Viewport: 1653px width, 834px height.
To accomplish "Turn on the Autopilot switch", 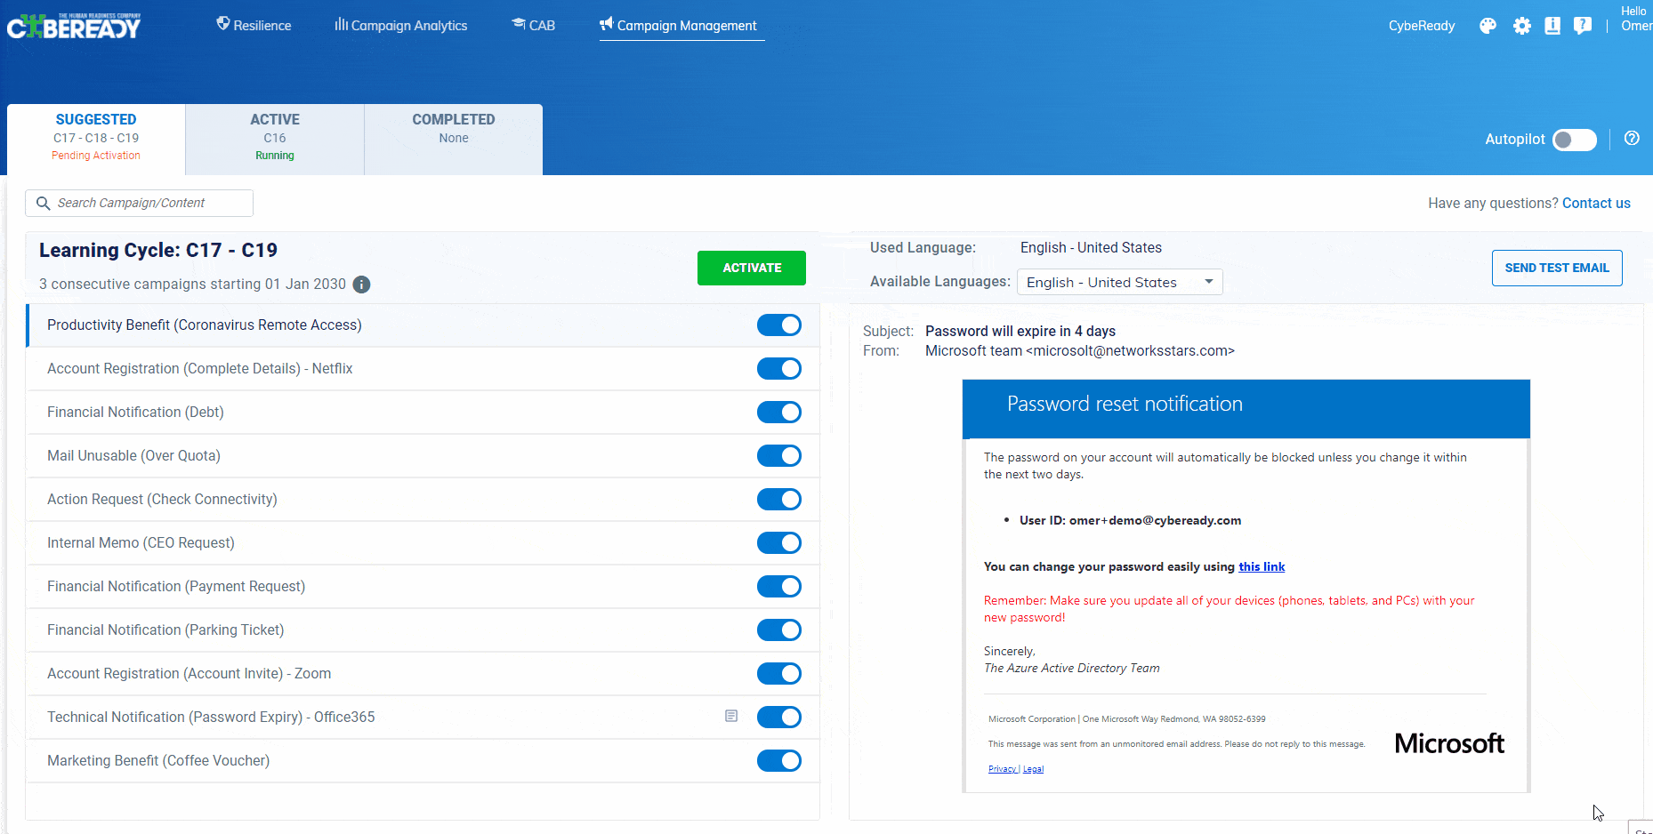I will [1574, 140].
